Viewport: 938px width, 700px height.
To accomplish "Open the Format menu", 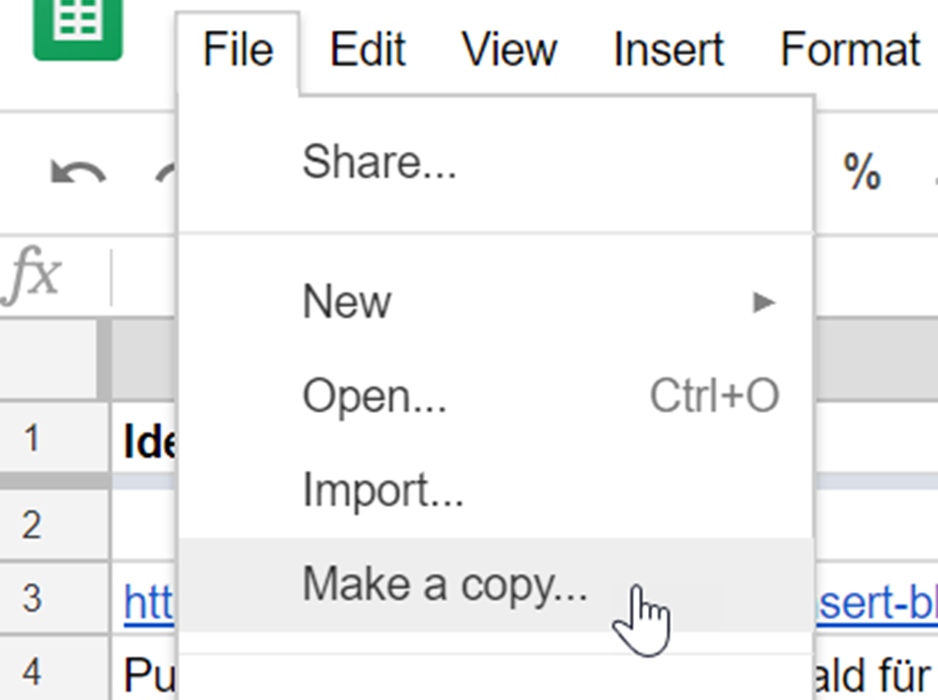I will tap(850, 50).
